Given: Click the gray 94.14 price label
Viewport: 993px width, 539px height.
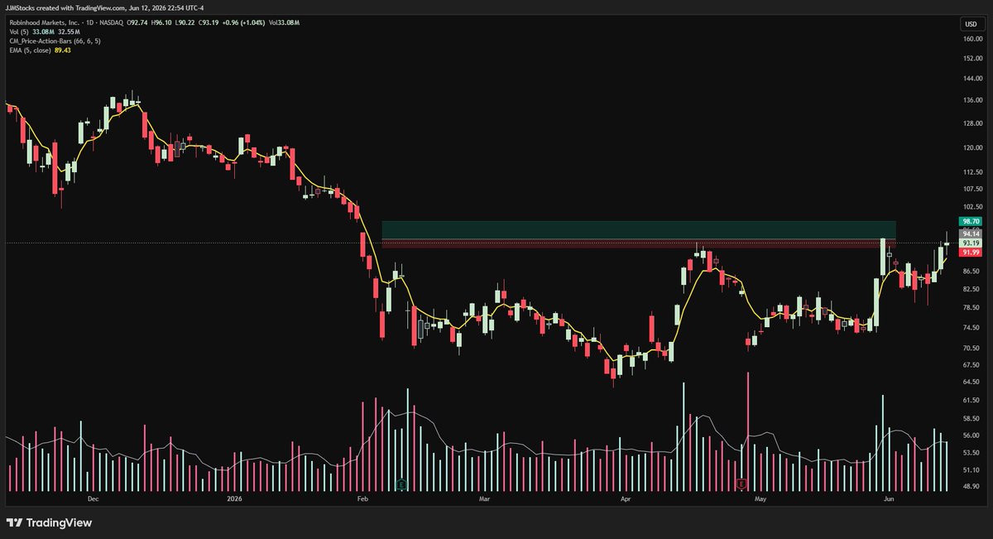Looking at the screenshot, I should tap(969, 234).
